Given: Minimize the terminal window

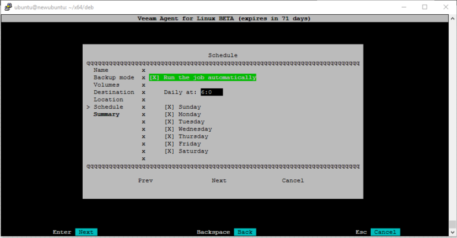Looking at the screenshot, I should [x=403, y=7].
